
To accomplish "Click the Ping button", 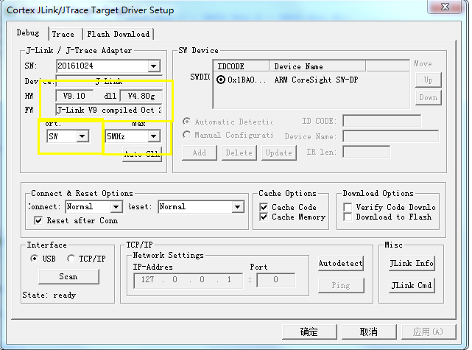I will (341, 285).
